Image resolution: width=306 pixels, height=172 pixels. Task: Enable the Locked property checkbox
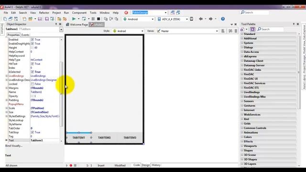click(33, 84)
